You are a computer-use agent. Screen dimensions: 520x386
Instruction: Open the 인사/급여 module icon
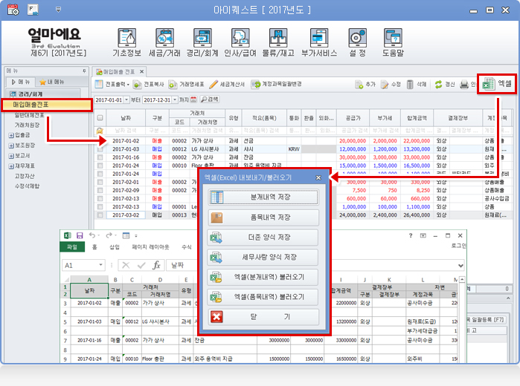[240, 38]
